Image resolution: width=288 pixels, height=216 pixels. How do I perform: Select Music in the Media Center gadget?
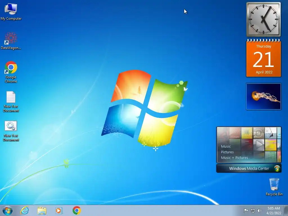point(226,146)
